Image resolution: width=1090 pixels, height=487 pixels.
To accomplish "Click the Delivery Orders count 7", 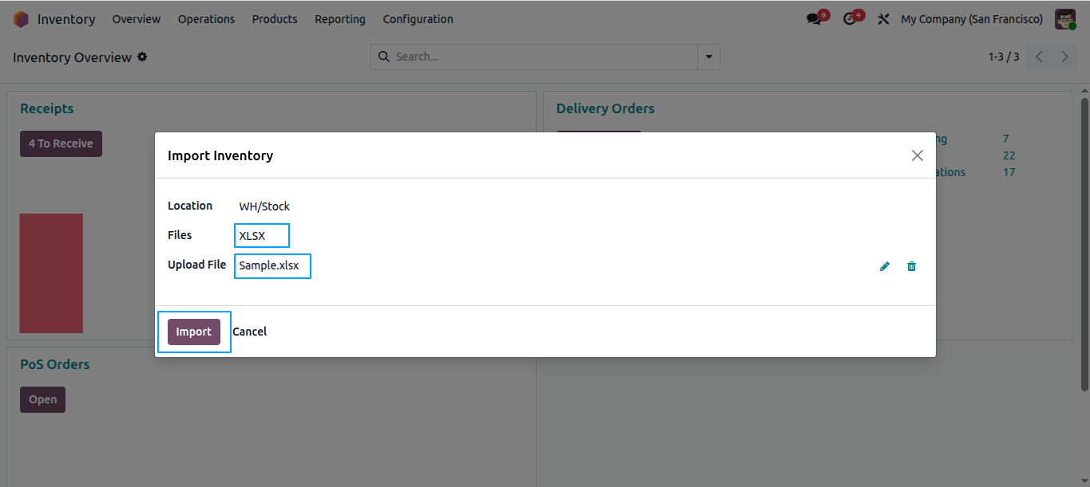I will 1006,139.
